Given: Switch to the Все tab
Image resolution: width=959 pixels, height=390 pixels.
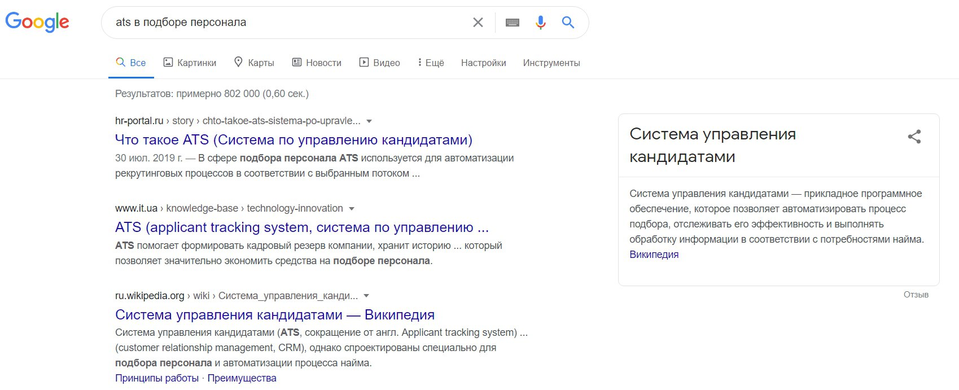Looking at the screenshot, I should pos(131,63).
